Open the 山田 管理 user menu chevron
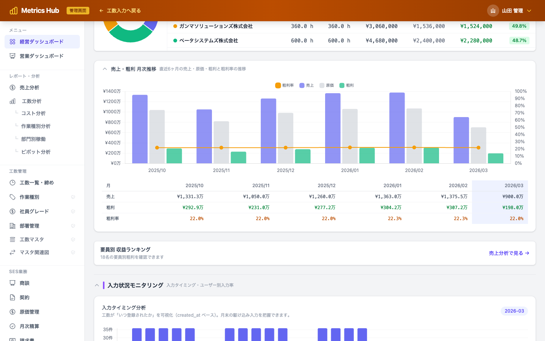545x341 pixels. pyautogui.click(x=529, y=11)
